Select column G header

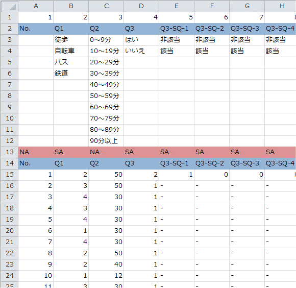point(247,6)
